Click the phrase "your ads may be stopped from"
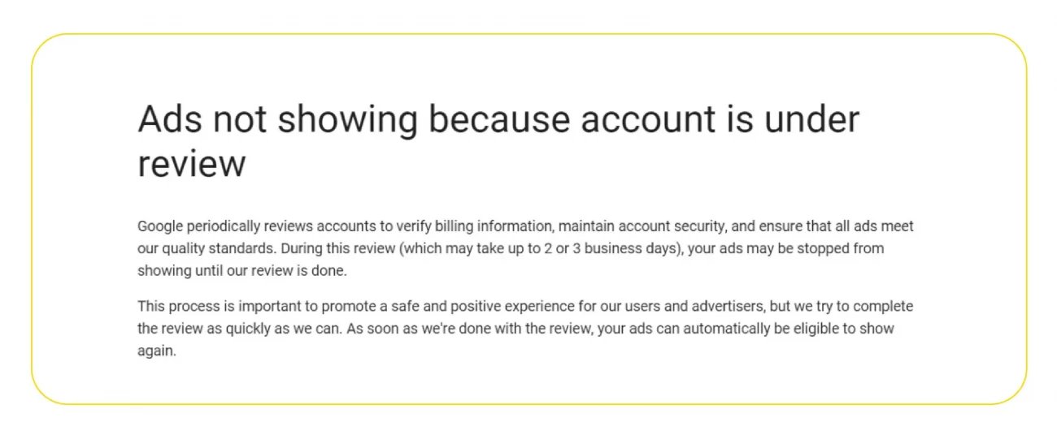This screenshot has height=439, width=1057. (786, 249)
